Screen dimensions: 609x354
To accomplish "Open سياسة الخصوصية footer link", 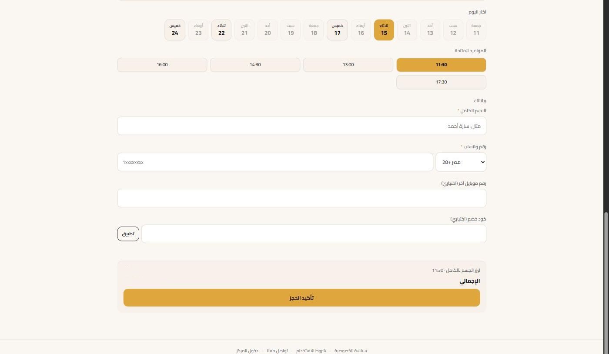I will coord(351,351).
